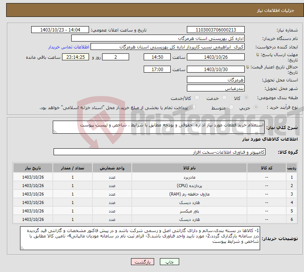The image size is (304, 272).
Task: Click the پاور میکسر product cell
Action: click(189, 211)
